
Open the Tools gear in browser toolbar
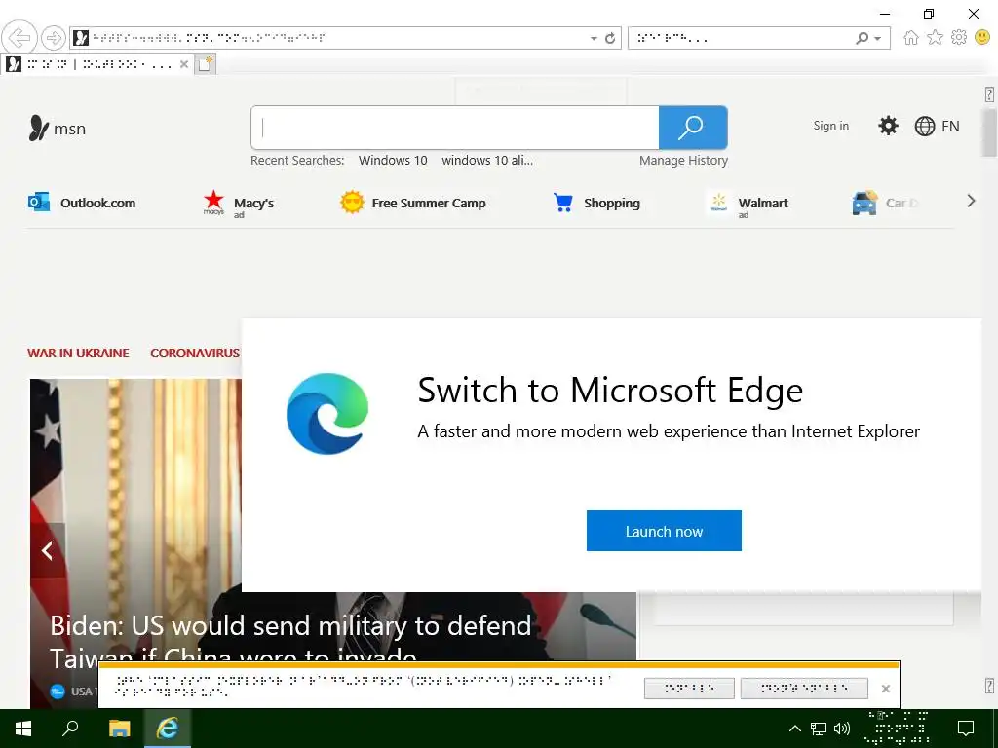959,38
